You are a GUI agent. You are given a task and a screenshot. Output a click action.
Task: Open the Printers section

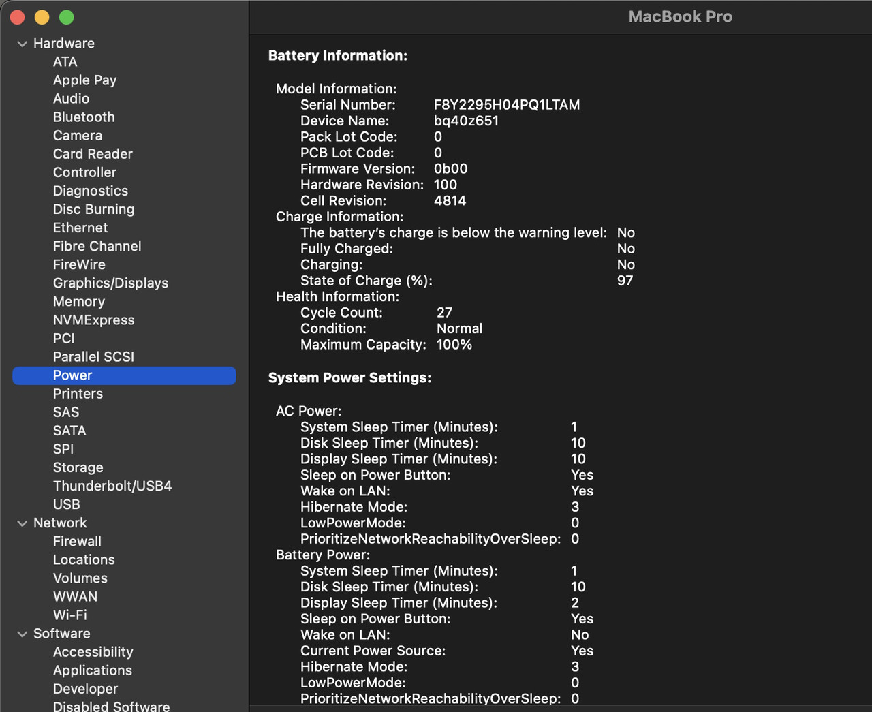[x=78, y=393]
